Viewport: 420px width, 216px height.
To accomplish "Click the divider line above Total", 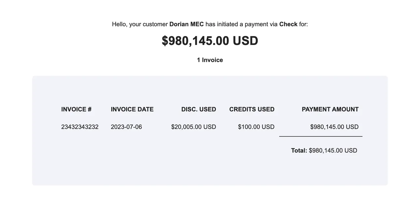I will point(321,136).
